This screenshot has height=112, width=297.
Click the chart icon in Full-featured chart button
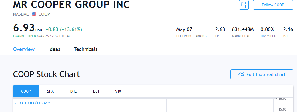[x=241, y=74]
